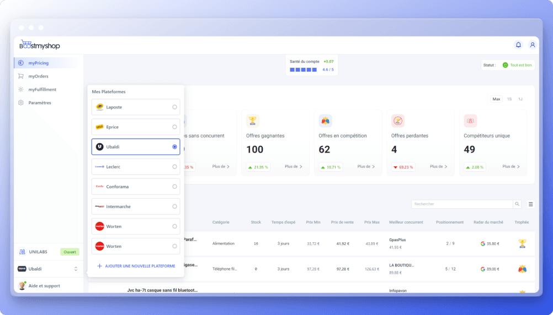
Task: Click the UNILABS account icon
Action: point(22,252)
